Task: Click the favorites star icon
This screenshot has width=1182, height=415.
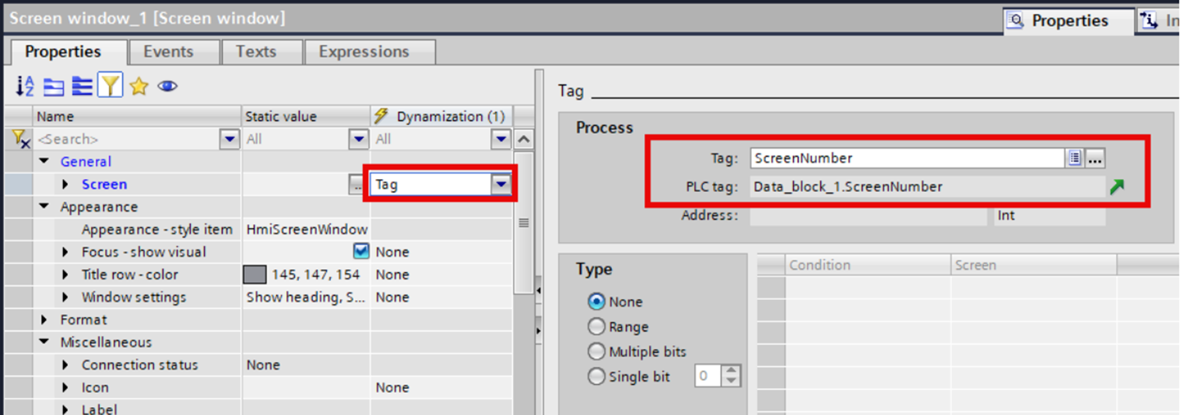Action: point(139,86)
